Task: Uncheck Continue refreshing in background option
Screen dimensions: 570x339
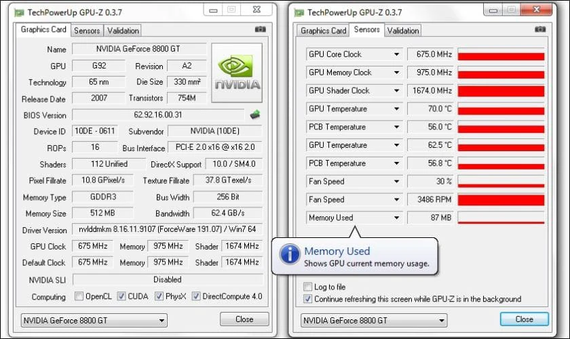Action: click(x=307, y=299)
